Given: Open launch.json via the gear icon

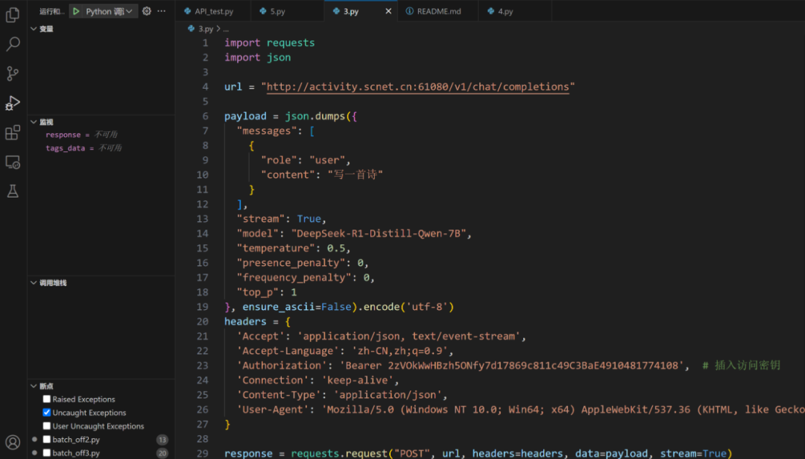Looking at the screenshot, I should tap(147, 11).
